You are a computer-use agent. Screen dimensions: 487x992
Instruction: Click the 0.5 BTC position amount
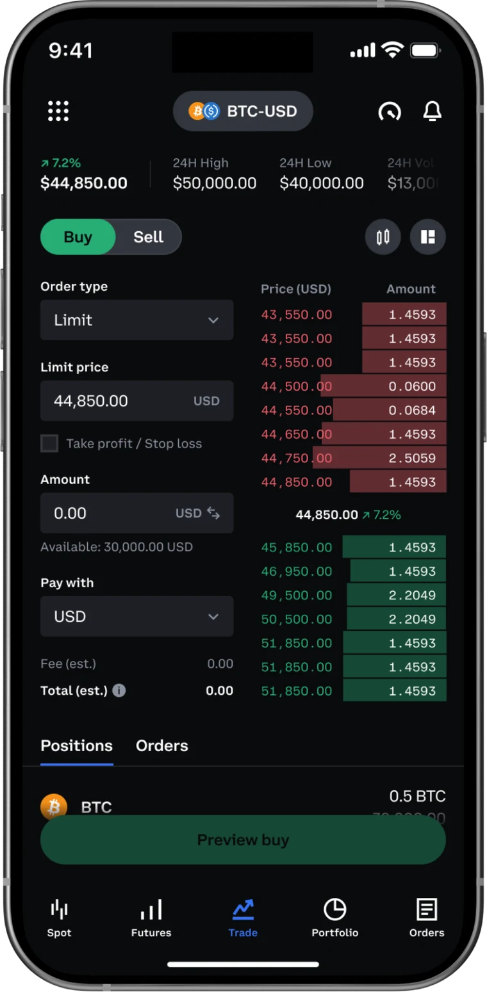click(x=417, y=796)
